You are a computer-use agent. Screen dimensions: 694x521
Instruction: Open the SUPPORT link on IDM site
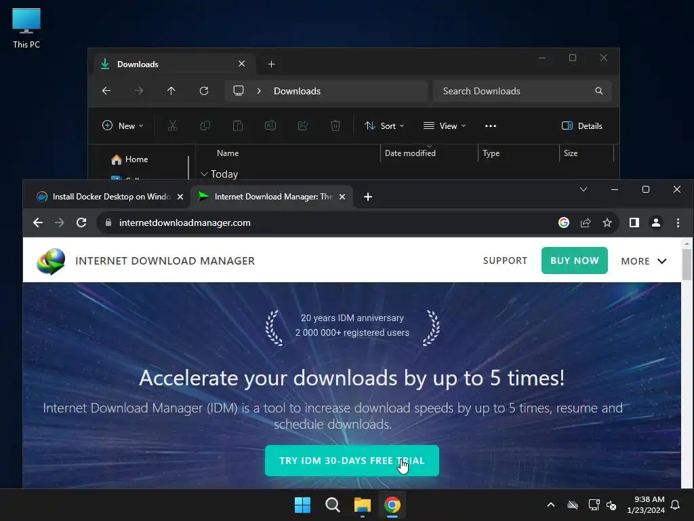point(505,260)
